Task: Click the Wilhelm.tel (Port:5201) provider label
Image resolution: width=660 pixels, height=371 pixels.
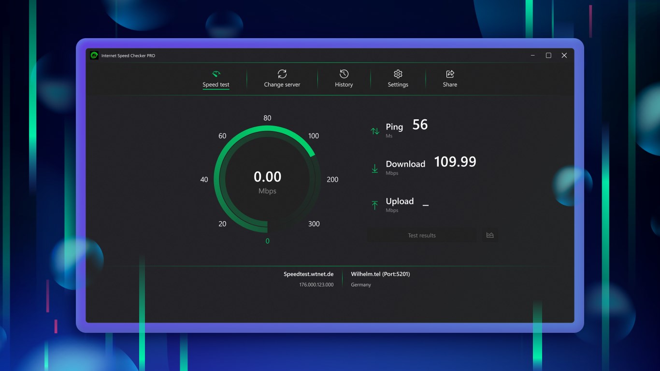Action: (380, 274)
